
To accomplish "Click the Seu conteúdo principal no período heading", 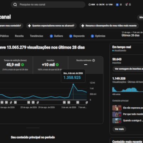I will (33, 137).
